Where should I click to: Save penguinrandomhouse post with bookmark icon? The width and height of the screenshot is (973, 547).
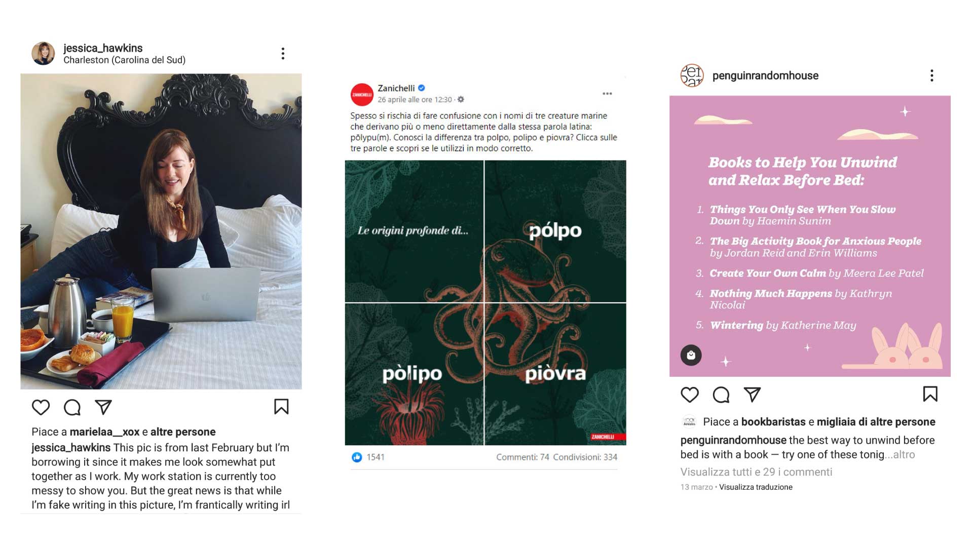930,394
